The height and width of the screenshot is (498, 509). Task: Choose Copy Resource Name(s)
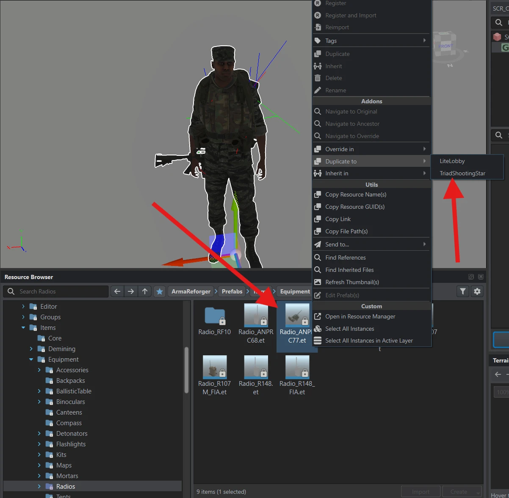pyautogui.click(x=371, y=194)
